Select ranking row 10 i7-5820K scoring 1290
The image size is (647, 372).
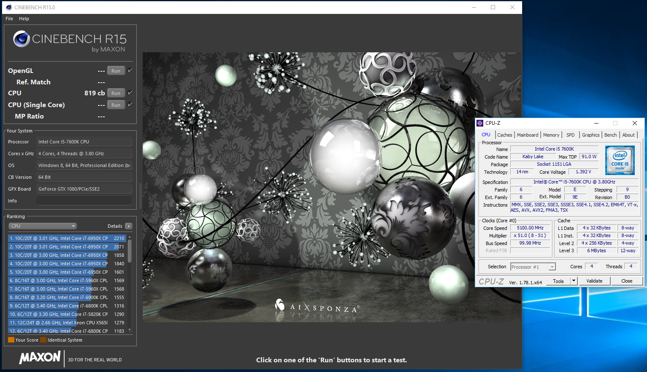pyautogui.click(x=67, y=314)
